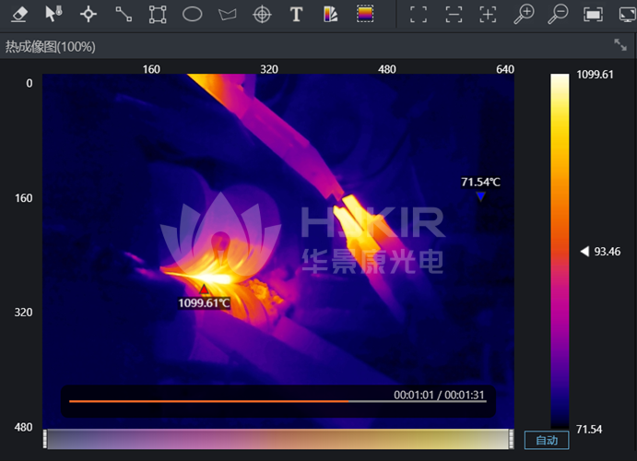The image size is (637, 461).
Task: Expand the thermal image panel
Action: click(x=620, y=44)
